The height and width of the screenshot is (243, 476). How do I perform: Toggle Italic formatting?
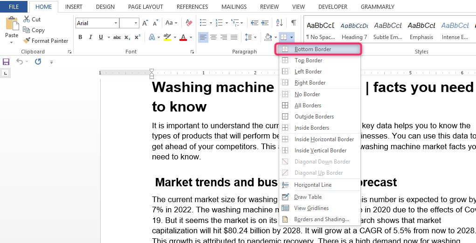click(90, 37)
